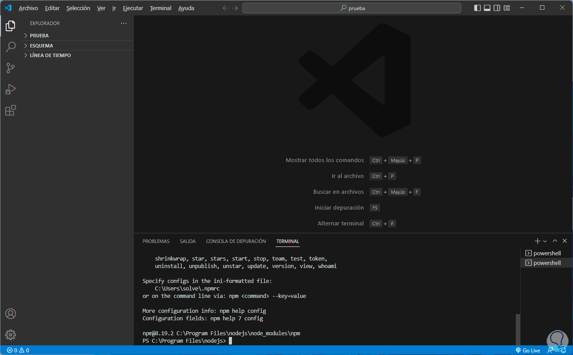Viewport: 573px width, 355px height.
Task: Open the feedback icon in status bar
Action: (x=550, y=350)
